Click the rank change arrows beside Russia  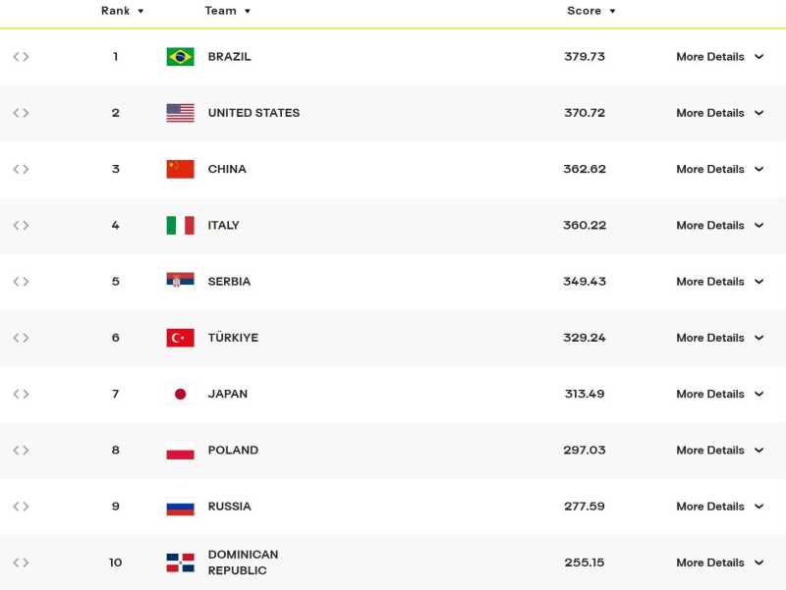[21, 507]
